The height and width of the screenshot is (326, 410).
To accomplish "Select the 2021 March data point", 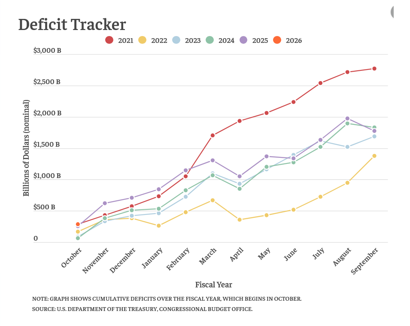I will [x=213, y=136].
